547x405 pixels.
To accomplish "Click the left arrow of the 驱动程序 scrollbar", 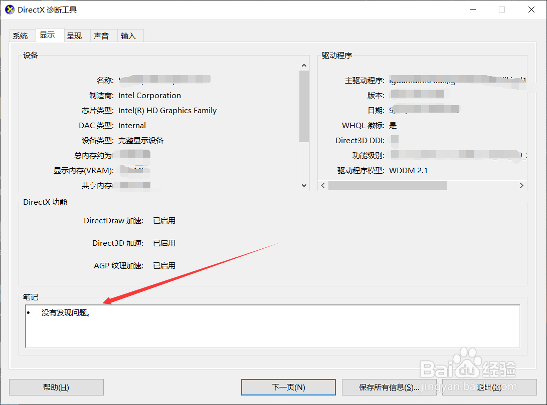I will coord(322,185).
